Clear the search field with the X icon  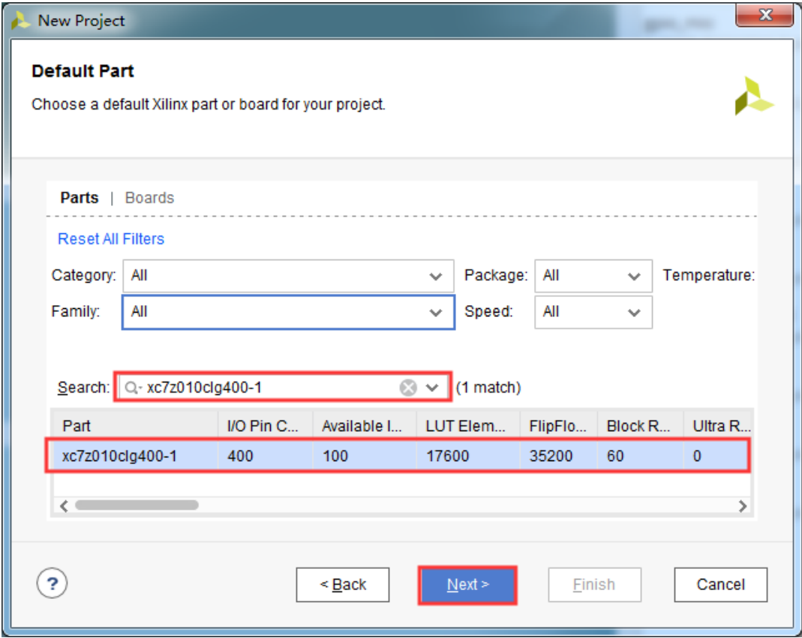click(407, 388)
